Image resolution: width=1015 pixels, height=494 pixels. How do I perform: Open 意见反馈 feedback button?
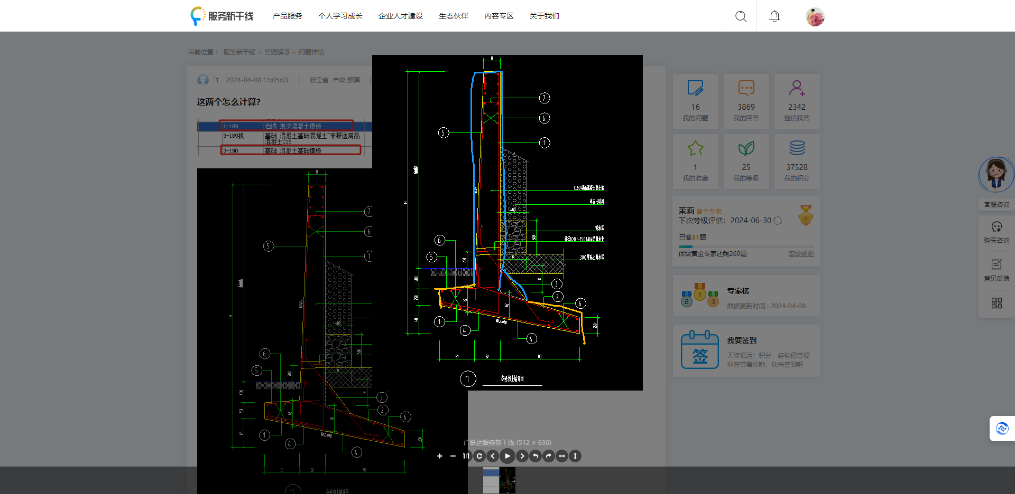click(996, 270)
